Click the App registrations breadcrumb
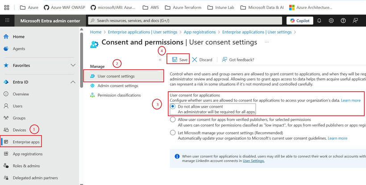The image size is (366, 185). tap(200, 32)
